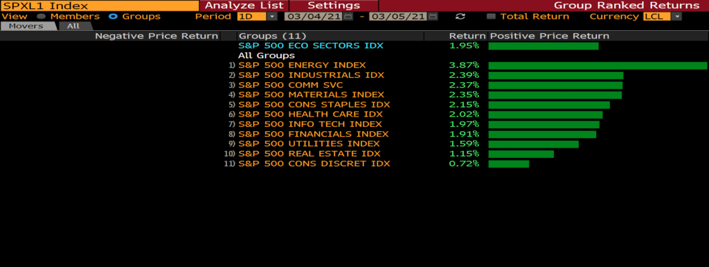Select the Groups view radio button

[113, 16]
